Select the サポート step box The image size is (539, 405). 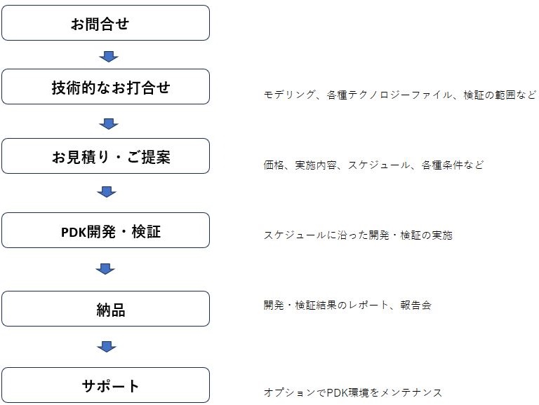tap(105, 385)
